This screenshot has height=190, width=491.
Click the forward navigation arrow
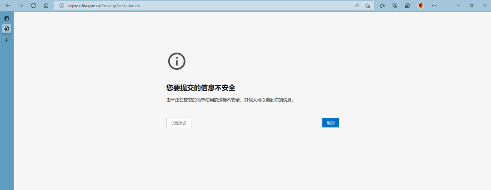click(x=20, y=5)
